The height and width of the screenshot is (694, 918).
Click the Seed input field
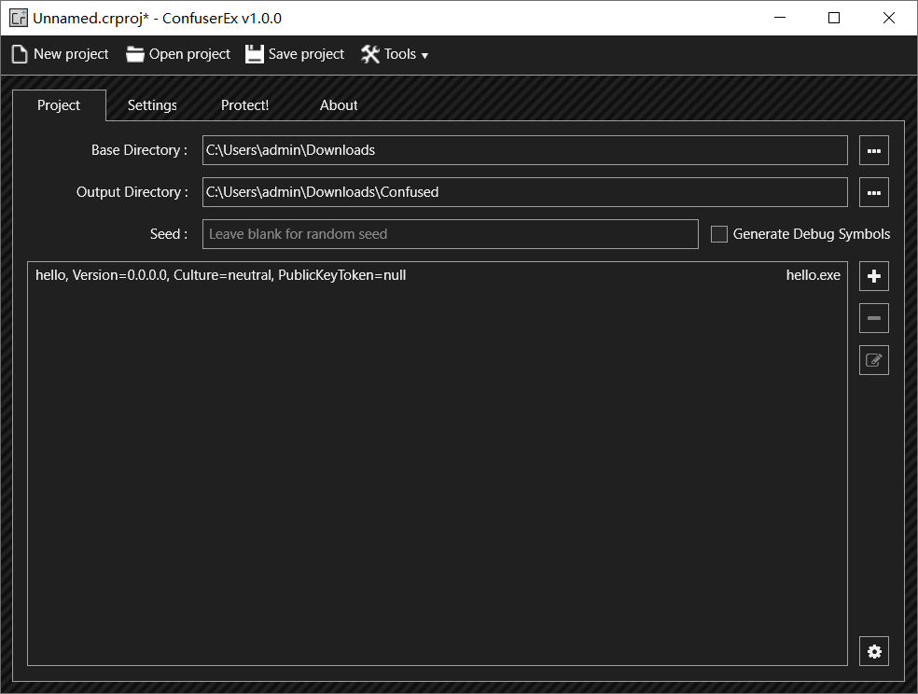(451, 234)
